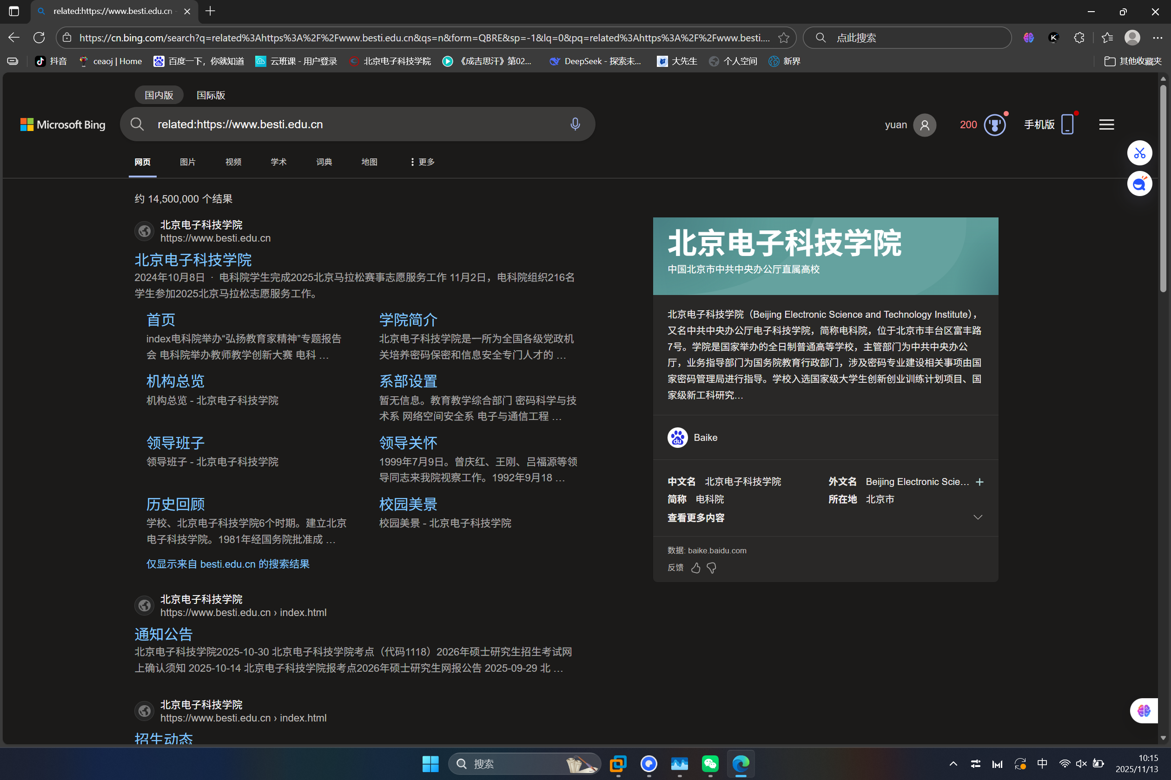Open the hamburger settings menu icon

click(x=1106, y=125)
